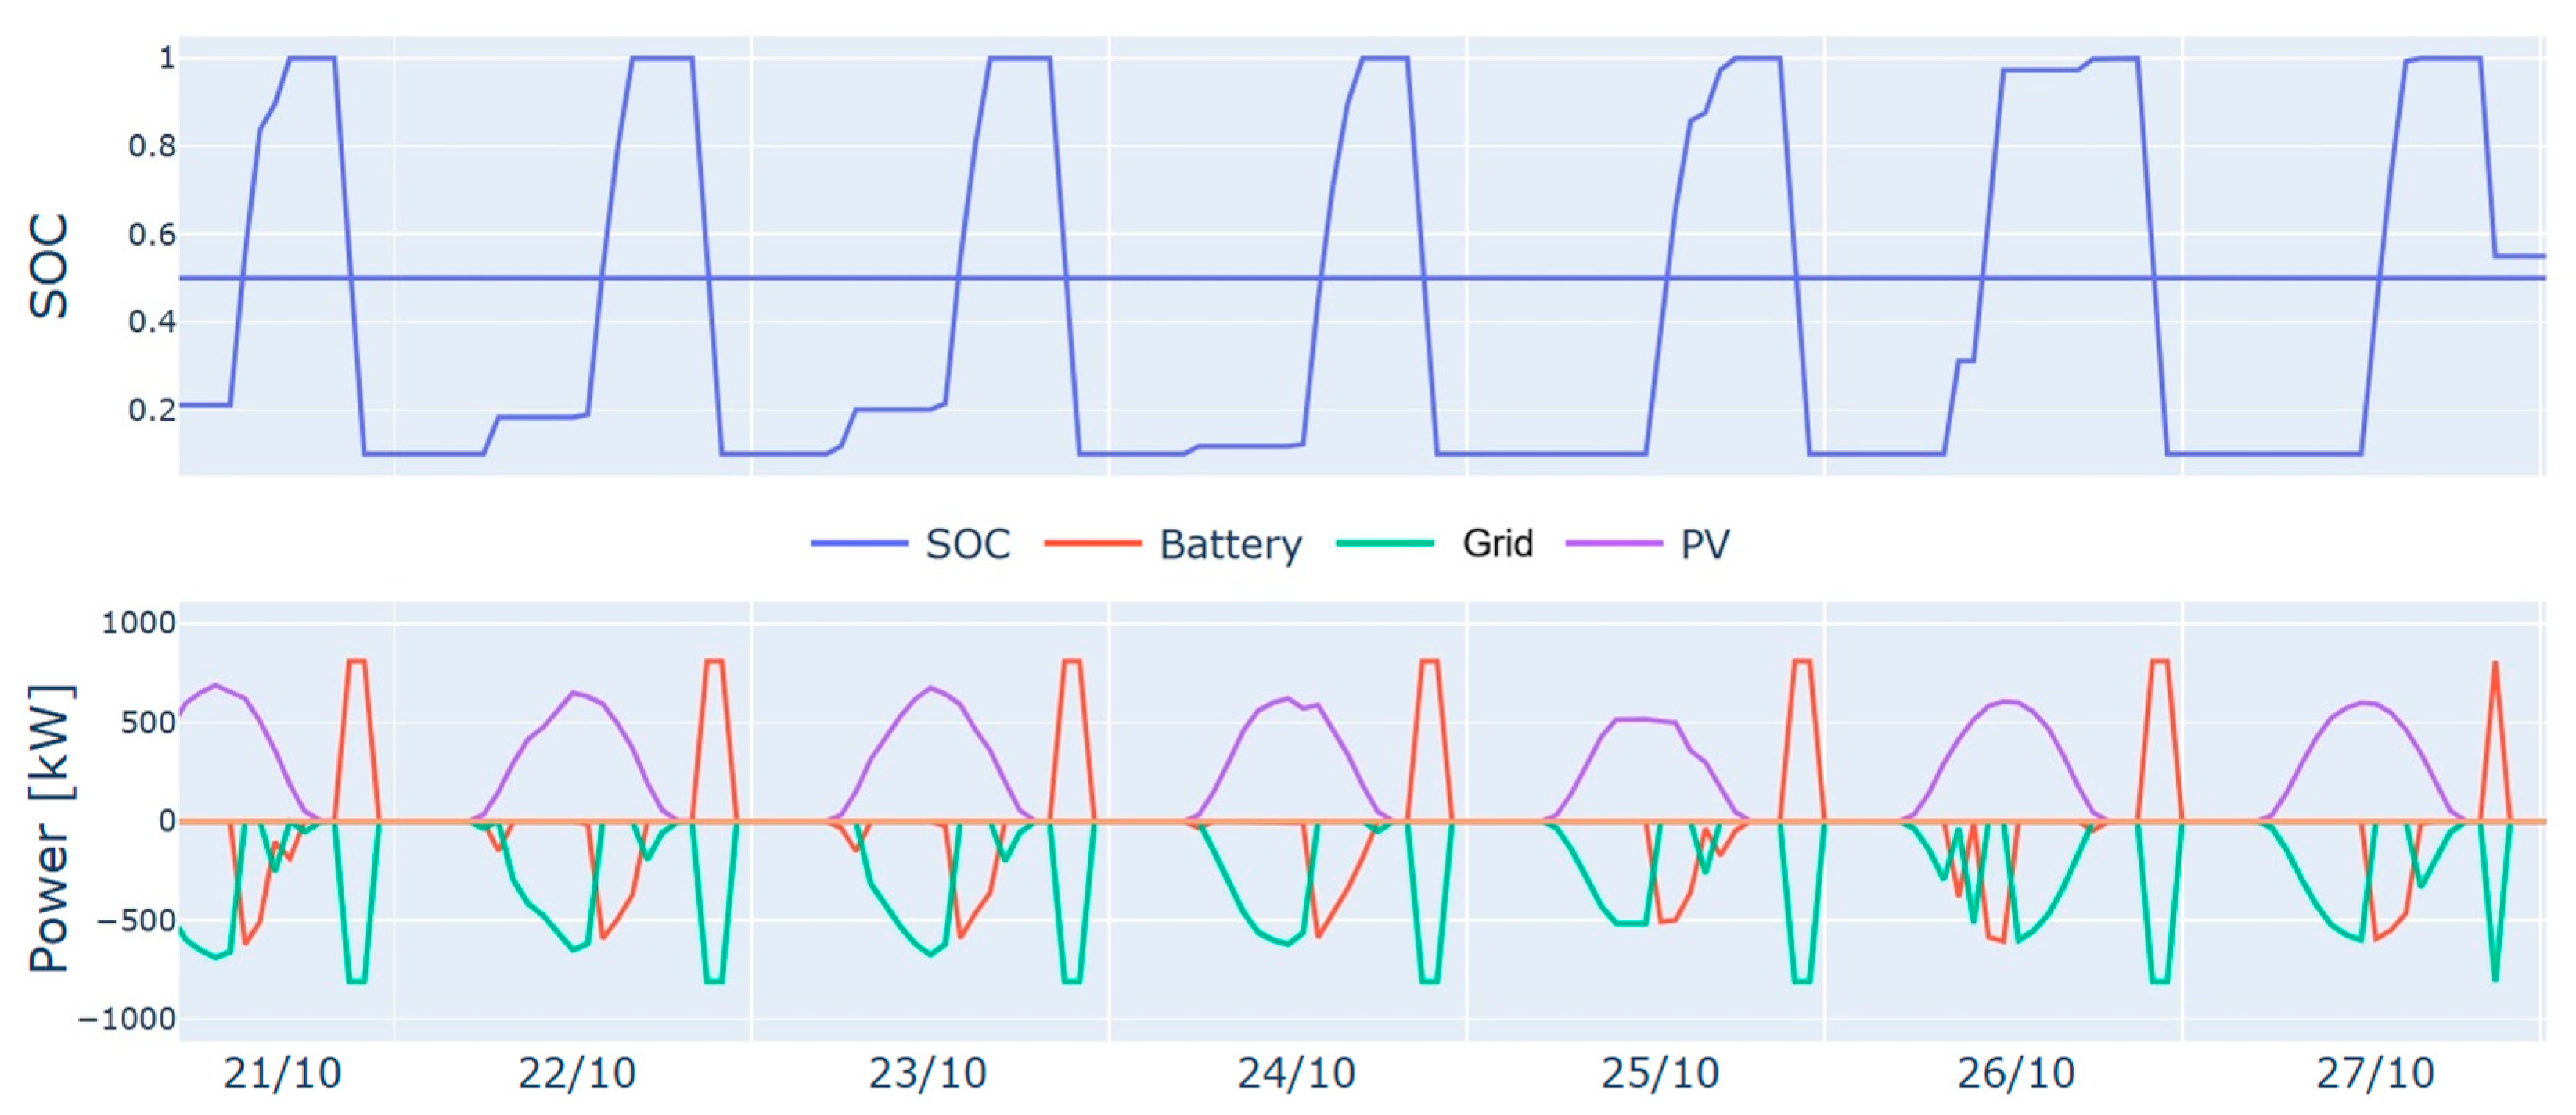Choose the 27/10 x-axis date label
Screen dimensions: 2576x1115
2374,1074
